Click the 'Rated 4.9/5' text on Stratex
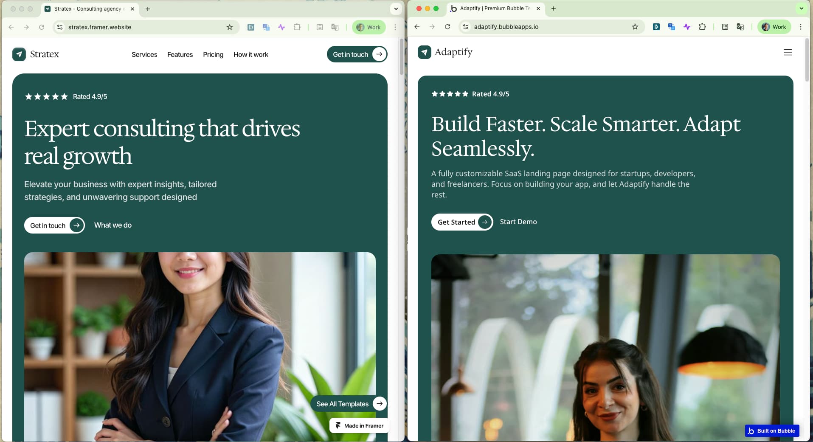The width and height of the screenshot is (813, 442). 90,96
